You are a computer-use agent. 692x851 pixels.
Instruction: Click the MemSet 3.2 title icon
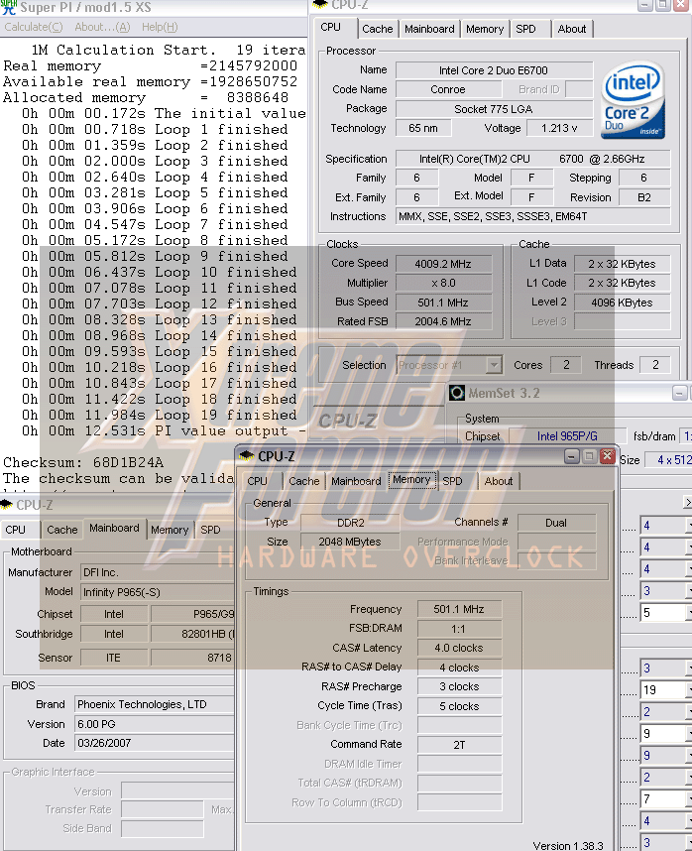point(457,393)
